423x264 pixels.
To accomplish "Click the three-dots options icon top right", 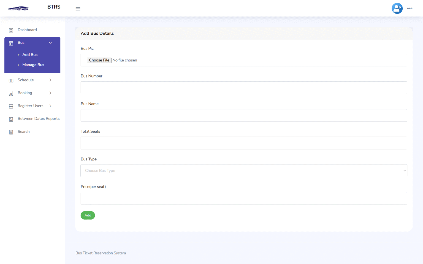I will (x=410, y=8).
